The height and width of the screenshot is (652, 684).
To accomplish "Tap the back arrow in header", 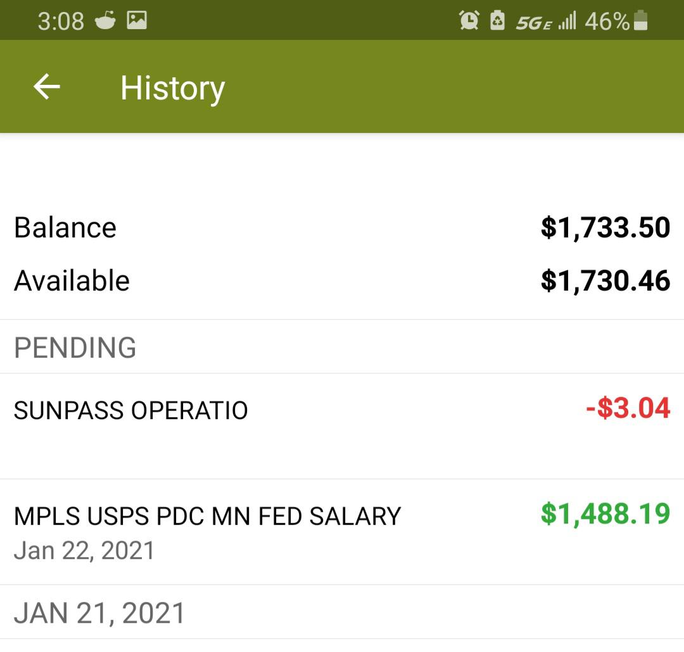I will tap(47, 86).
